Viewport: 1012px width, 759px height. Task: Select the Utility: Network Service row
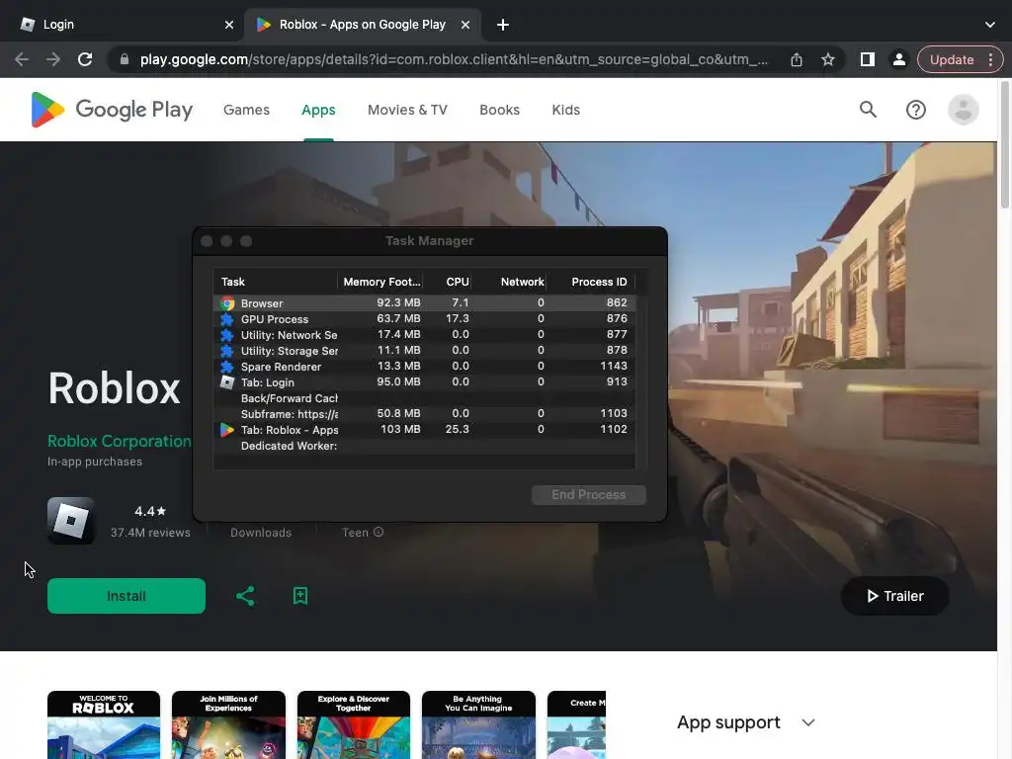pyautogui.click(x=425, y=334)
